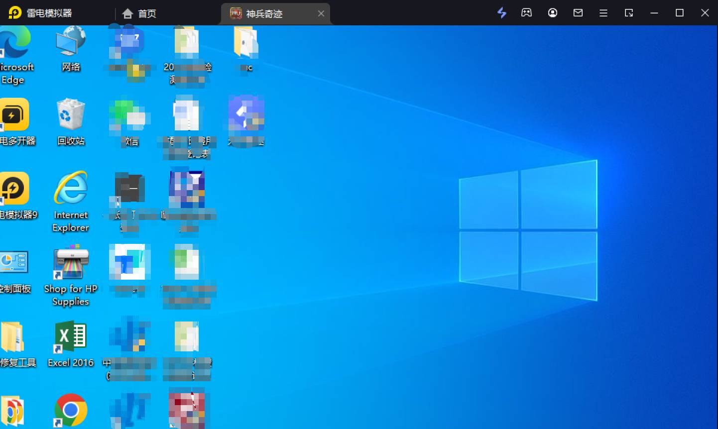Screen dimensions: 718x429
Task: Open the Microsoft Edge desktop shortcut
Action: coord(15,56)
